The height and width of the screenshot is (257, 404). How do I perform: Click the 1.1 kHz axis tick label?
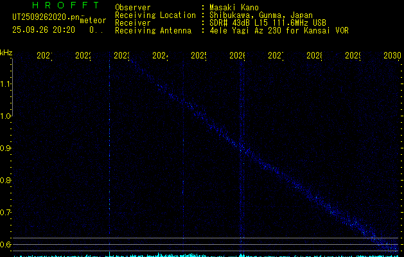6,84
